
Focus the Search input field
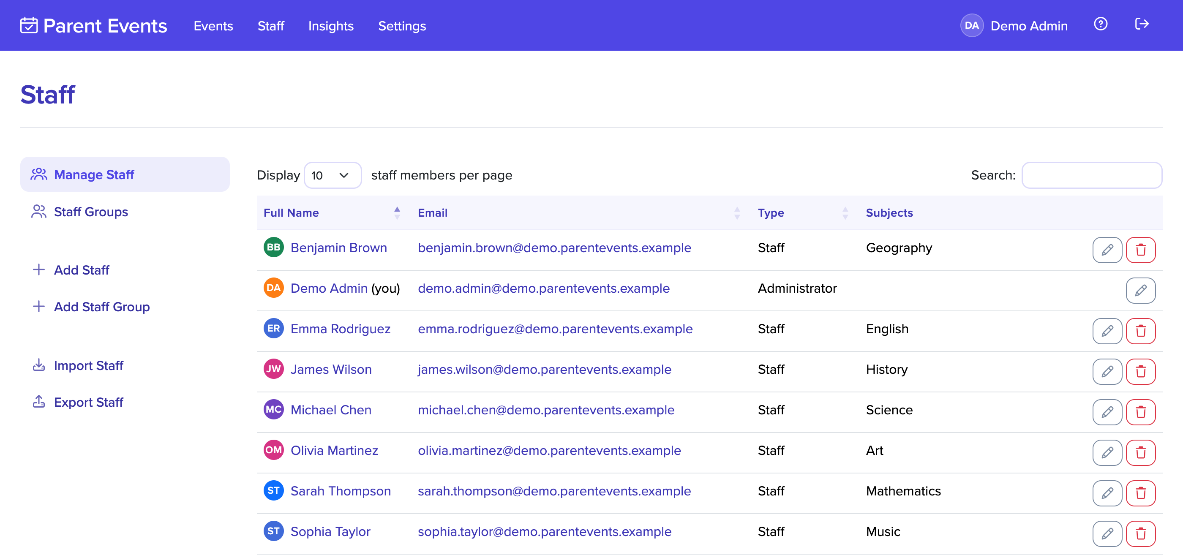(x=1092, y=175)
